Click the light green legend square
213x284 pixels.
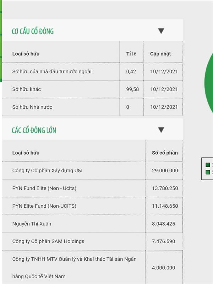(208, 172)
